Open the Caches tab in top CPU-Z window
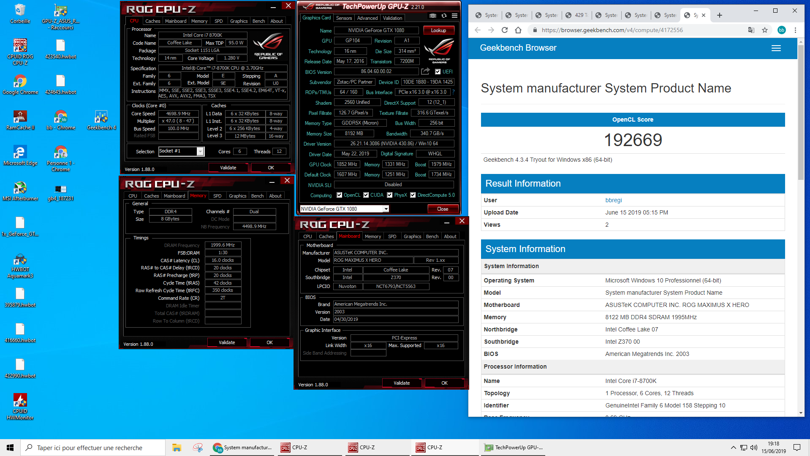This screenshot has width=810, height=456. pyautogui.click(x=152, y=21)
